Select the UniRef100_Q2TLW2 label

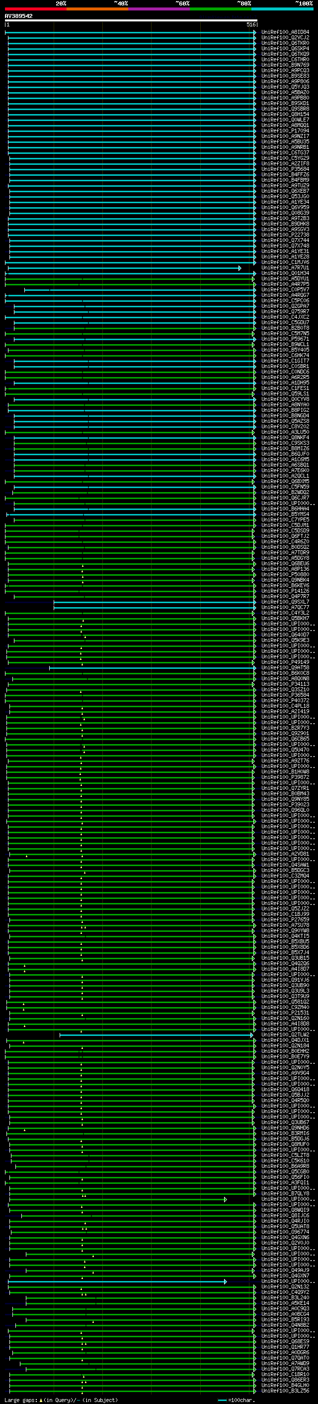[x=285, y=1034]
